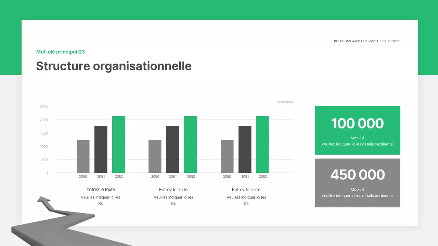Select the "Structure organisationnelle" title
The height and width of the screenshot is (246, 438).
[114, 66]
